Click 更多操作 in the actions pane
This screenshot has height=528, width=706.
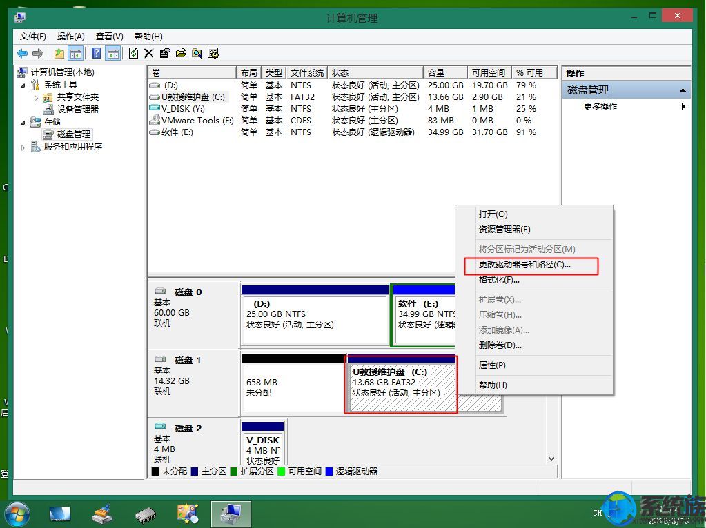point(600,107)
